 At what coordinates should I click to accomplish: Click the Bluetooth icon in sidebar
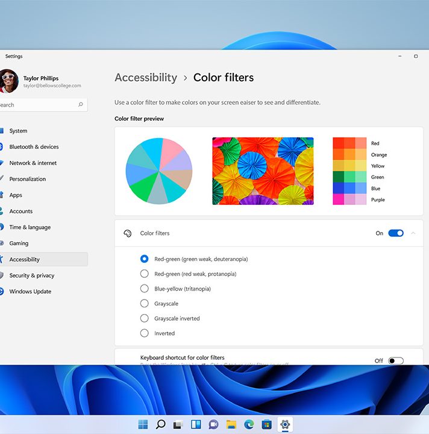pos(1,146)
